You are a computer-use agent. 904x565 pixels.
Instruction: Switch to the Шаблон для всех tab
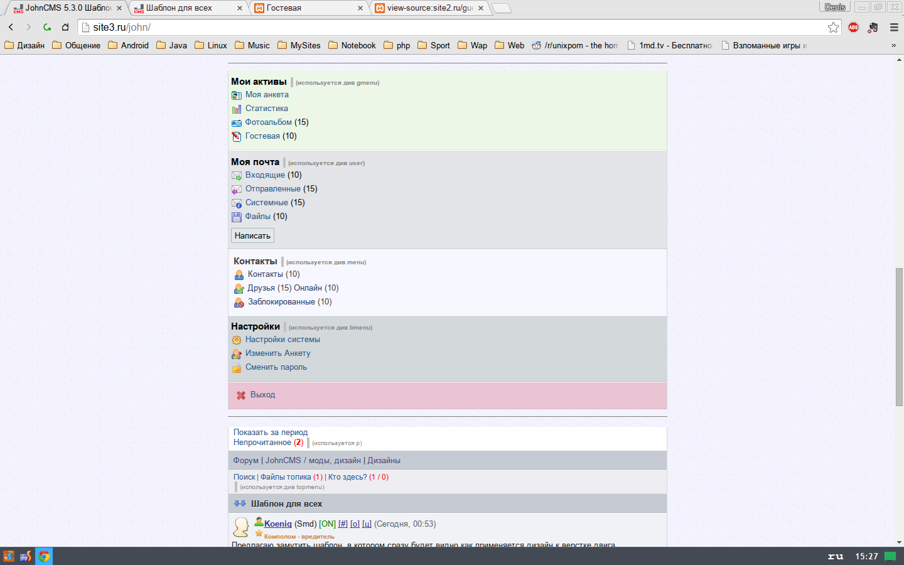coord(187,8)
